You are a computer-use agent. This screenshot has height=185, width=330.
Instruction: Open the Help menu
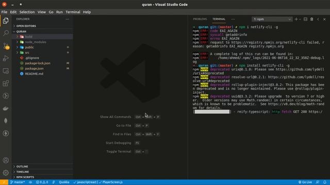tap(87, 12)
